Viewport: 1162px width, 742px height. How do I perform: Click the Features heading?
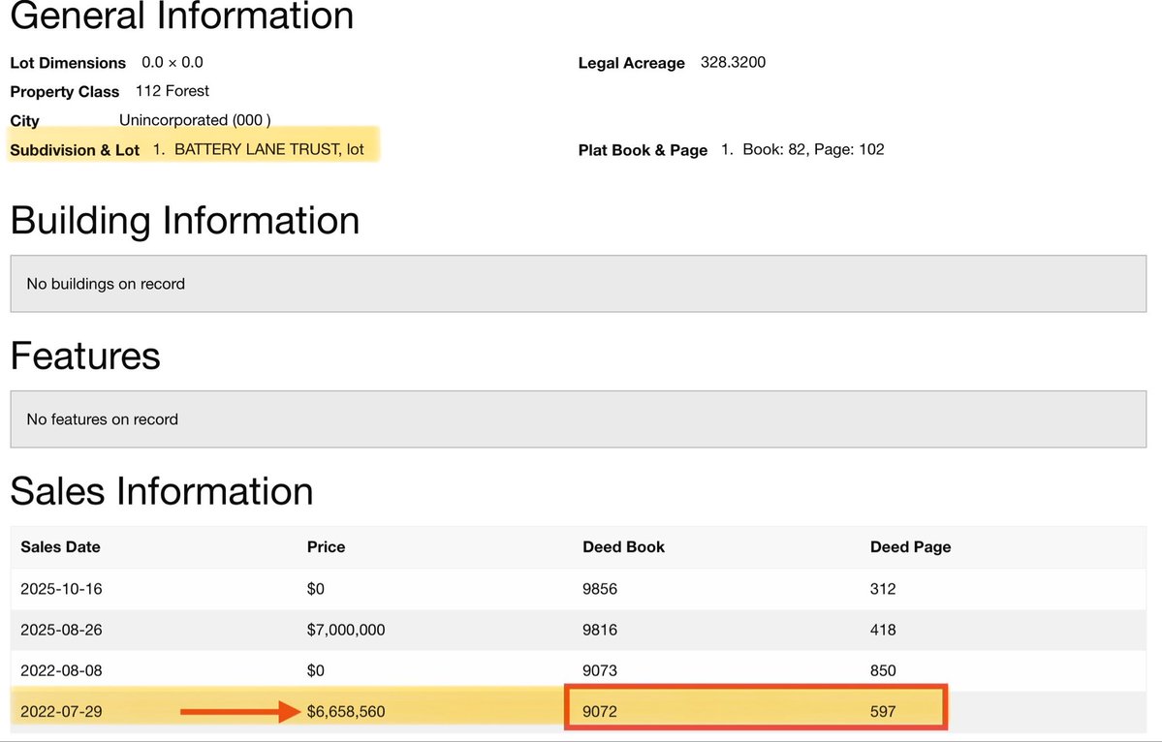click(x=85, y=356)
